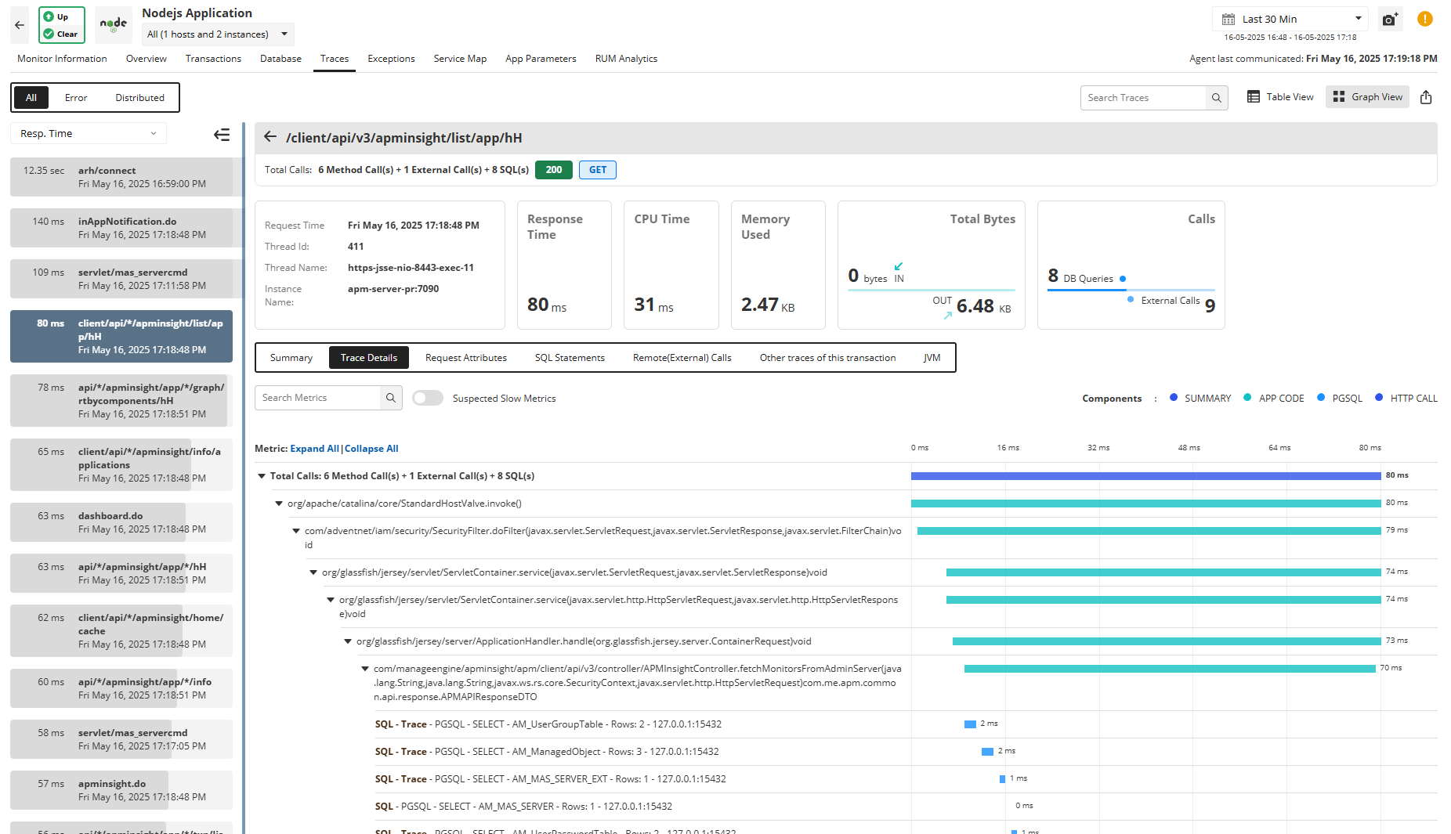
Task: Collapse the StandardHostValve.invoke() tree node
Action: point(279,504)
